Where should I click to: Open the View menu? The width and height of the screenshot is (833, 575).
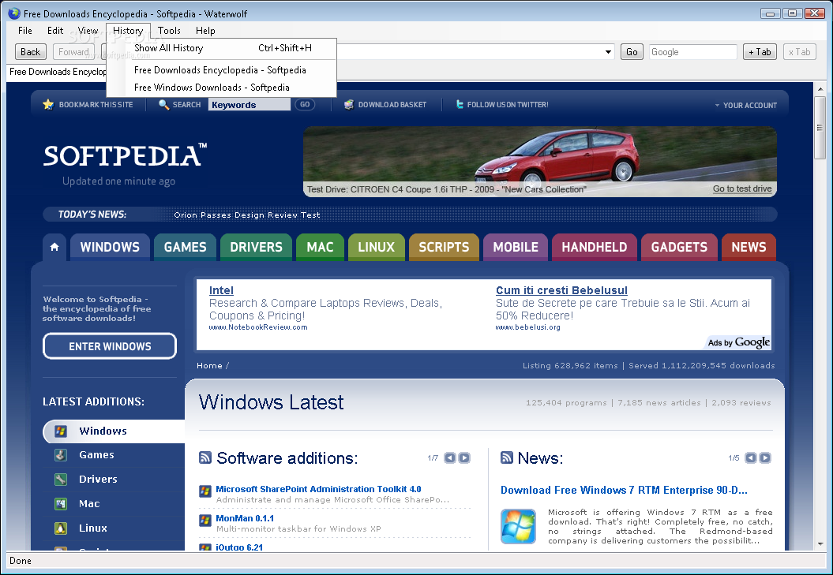(88, 31)
